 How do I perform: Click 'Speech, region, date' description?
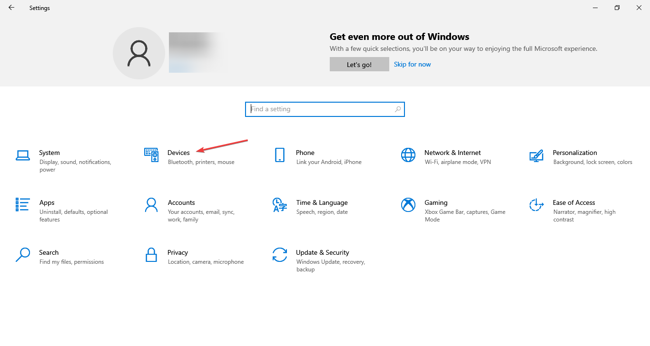tap(322, 212)
